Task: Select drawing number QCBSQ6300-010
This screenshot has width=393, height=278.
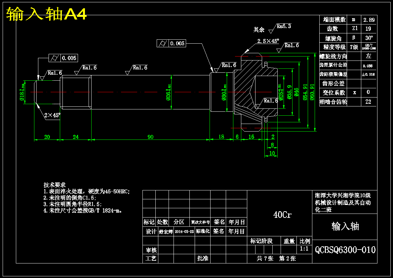Action: (345, 250)
